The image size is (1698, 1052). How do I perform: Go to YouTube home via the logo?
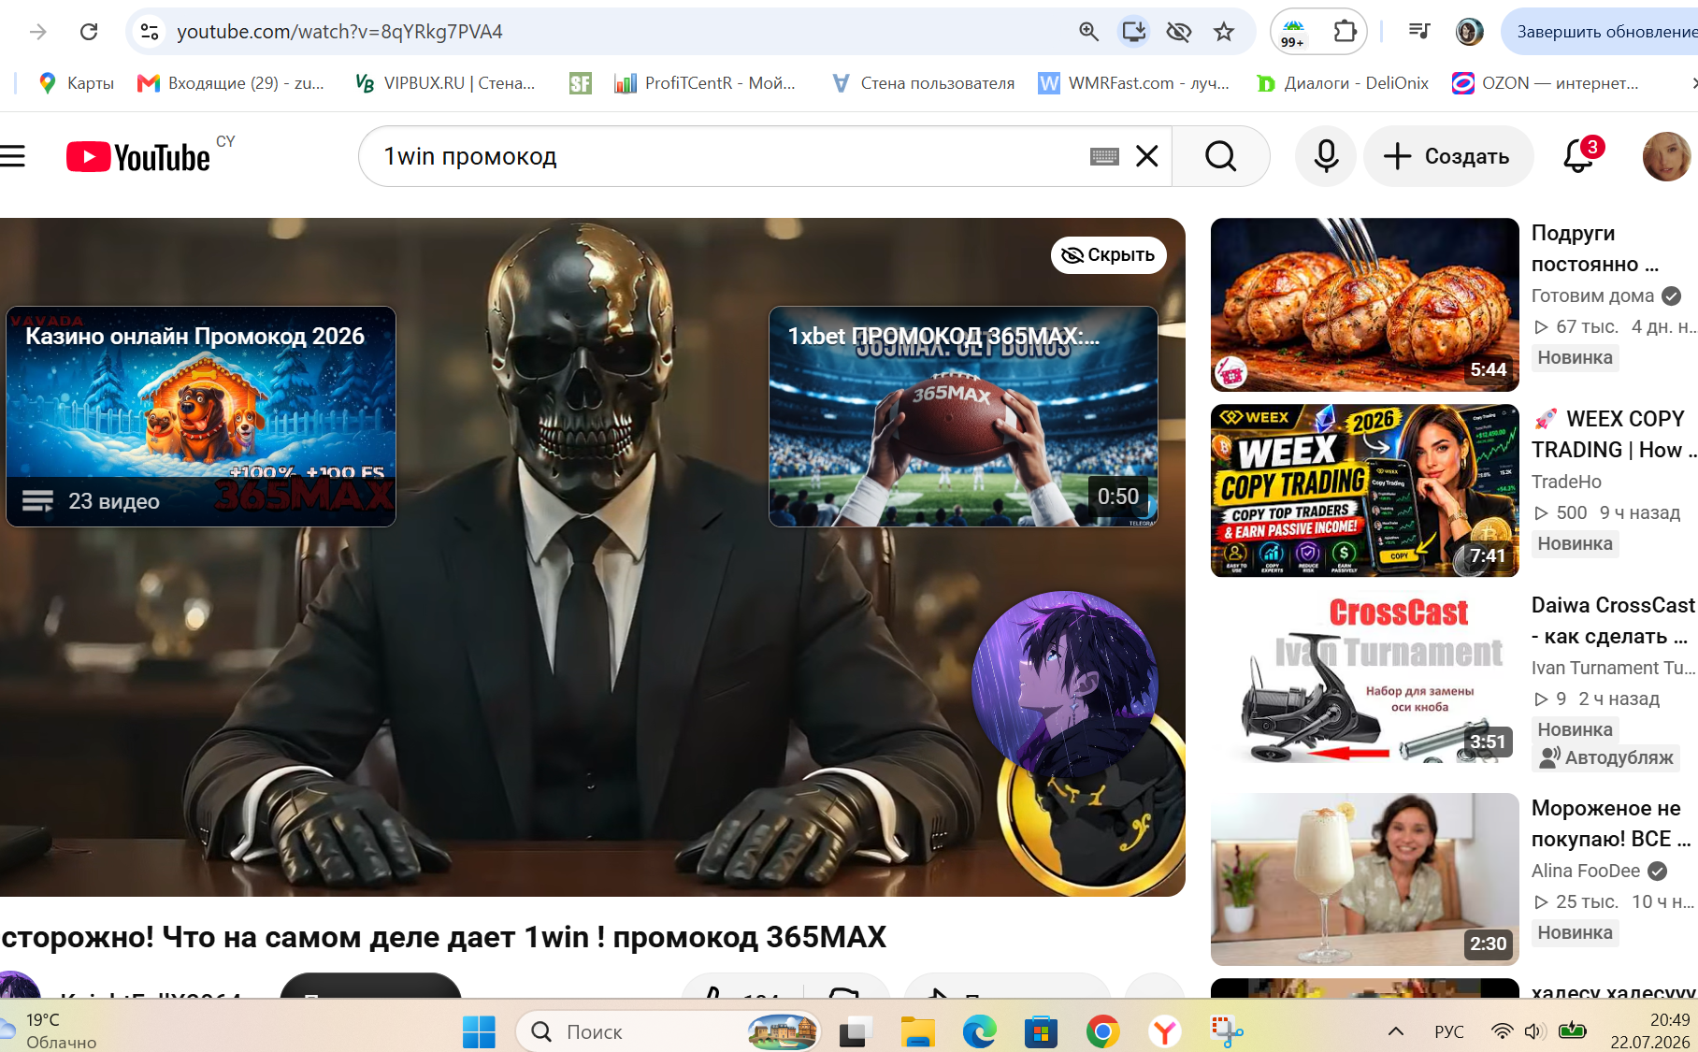pos(138,156)
